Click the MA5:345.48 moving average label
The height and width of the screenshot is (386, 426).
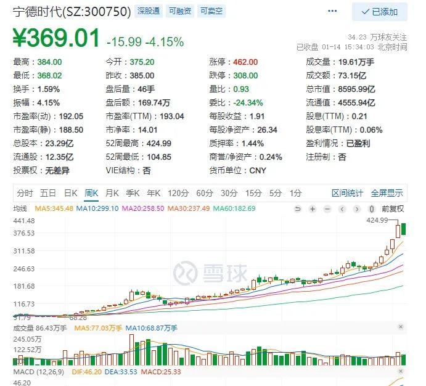[x=54, y=208]
